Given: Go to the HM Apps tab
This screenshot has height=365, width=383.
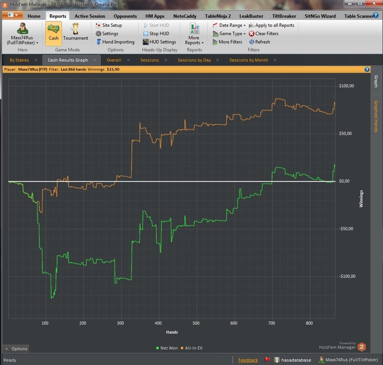Looking at the screenshot, I should pyautogui.click(x=155, y=16).
